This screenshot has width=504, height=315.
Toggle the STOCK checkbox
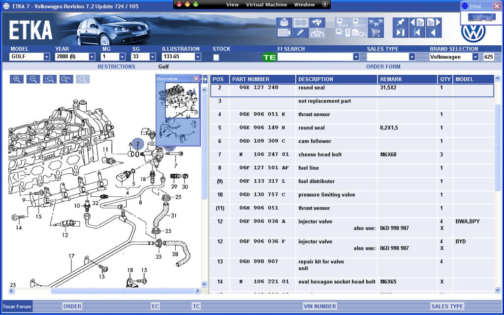[x=216, y=57]
